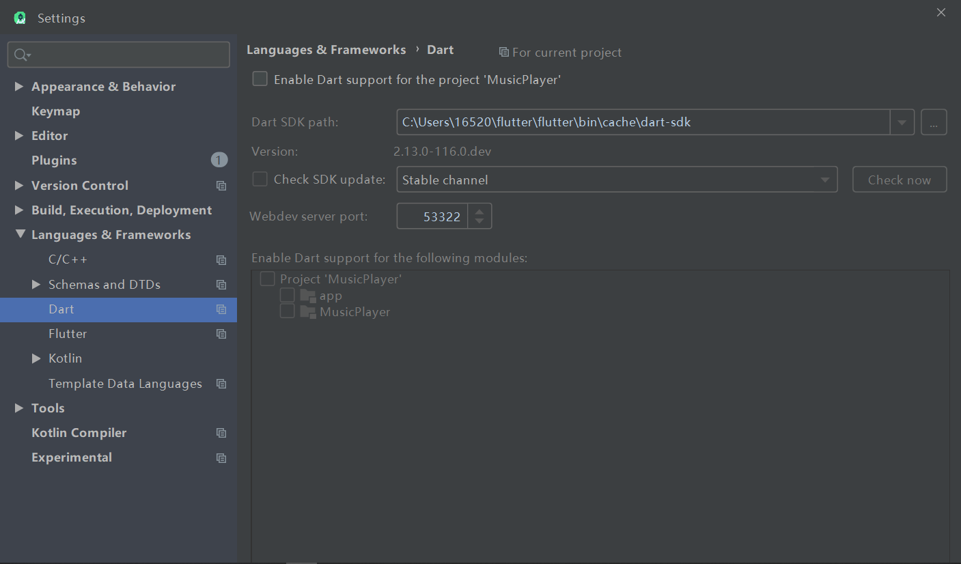961x564 pixels.
Task: Click the Android Studio logo icon
Action: [x=20, y=18]
